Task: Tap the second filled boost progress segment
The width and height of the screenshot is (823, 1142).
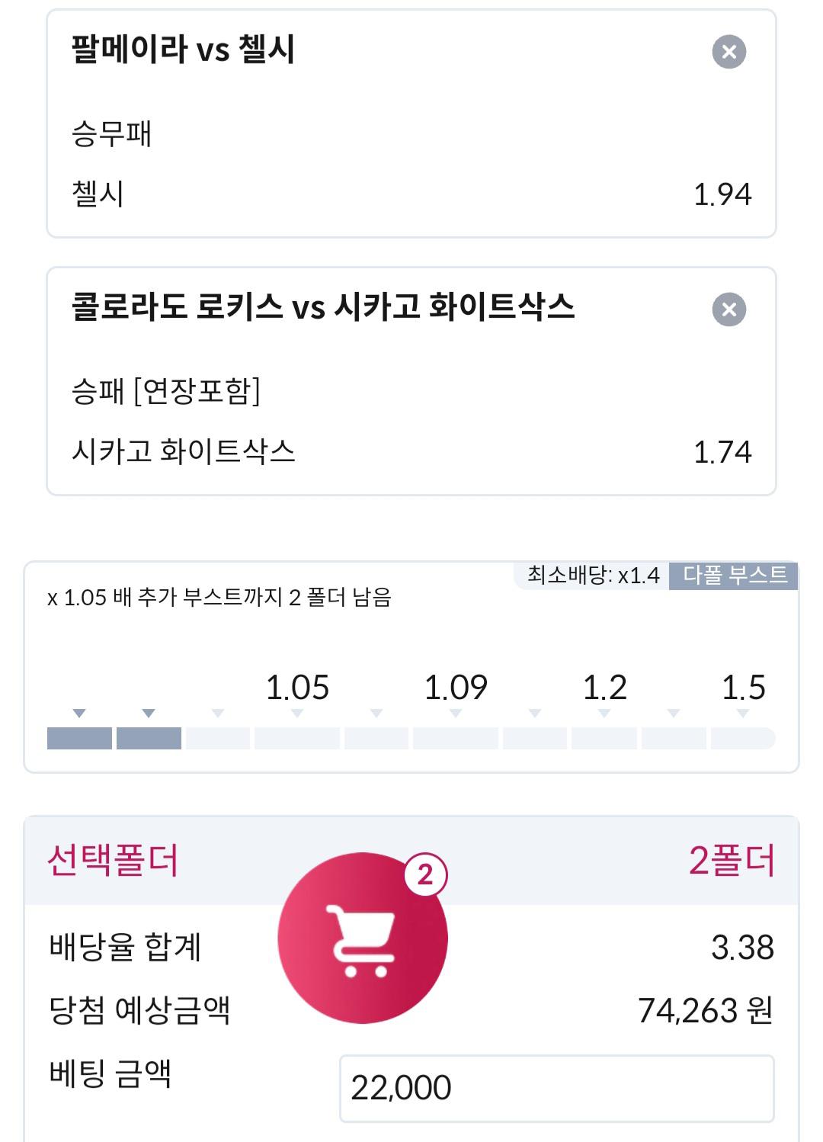Action: [x=149, y=738]
